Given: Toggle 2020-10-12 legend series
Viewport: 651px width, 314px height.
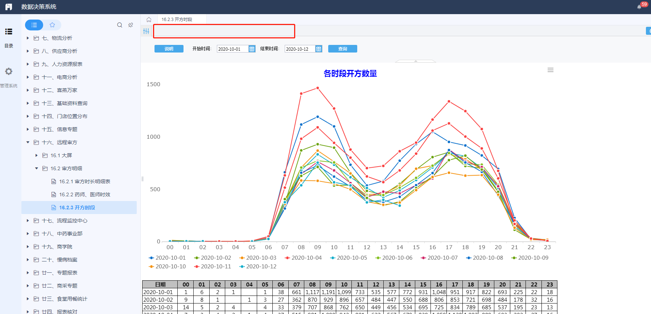Looking at the screenshot, I should click(258, 267).
